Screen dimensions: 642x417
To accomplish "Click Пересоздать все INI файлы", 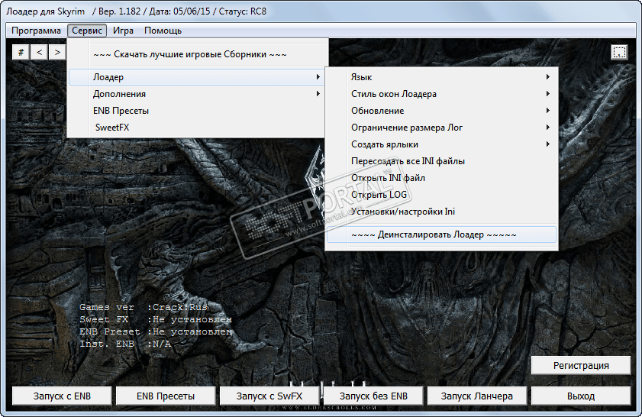I will pos(441,161).
